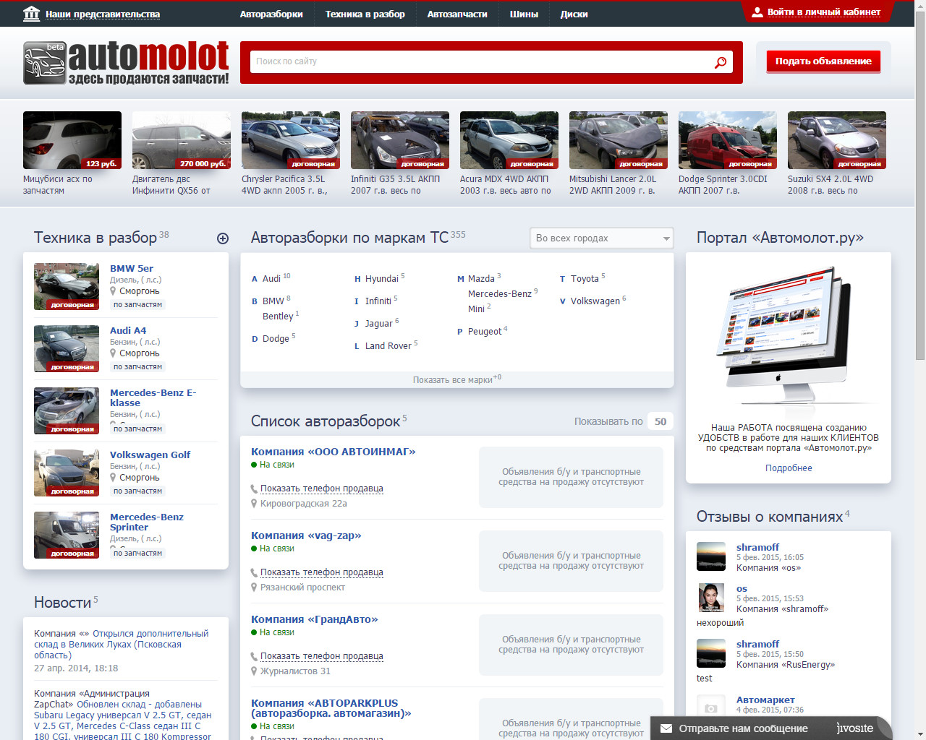Open the Во всех городах city dropdown
The image size is (926, 740).
coord(601,238)
